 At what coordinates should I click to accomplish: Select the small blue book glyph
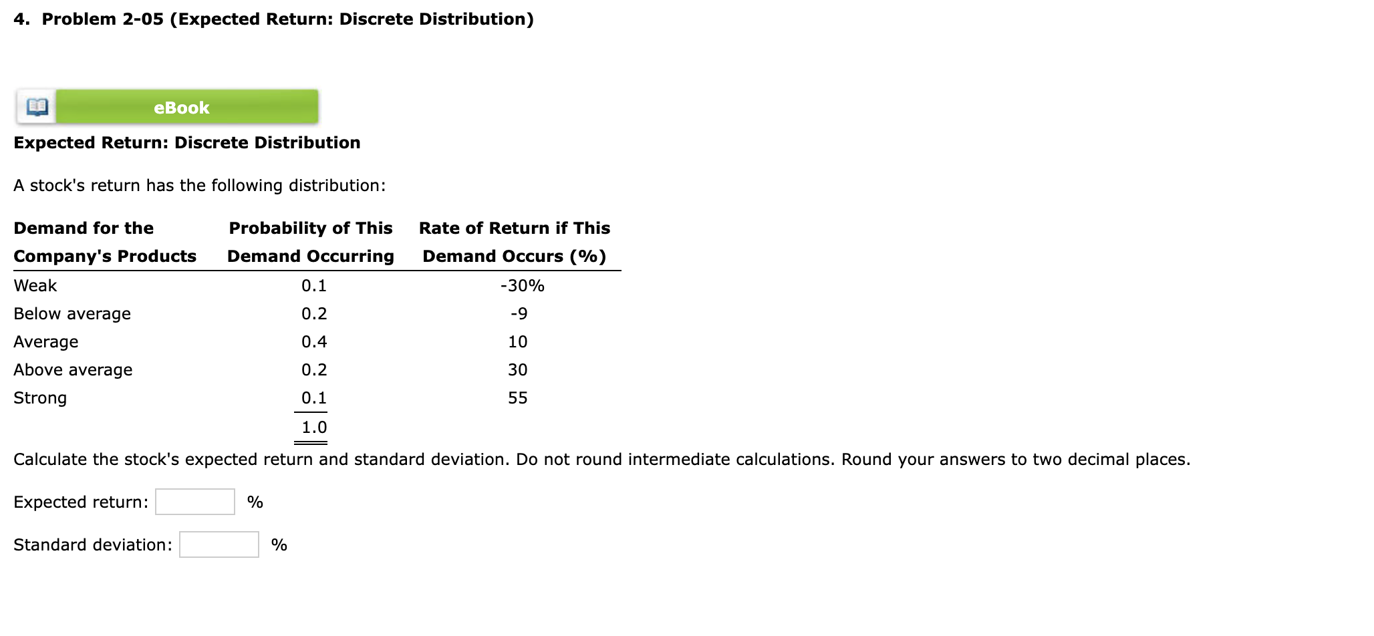[x=35, y=106]
